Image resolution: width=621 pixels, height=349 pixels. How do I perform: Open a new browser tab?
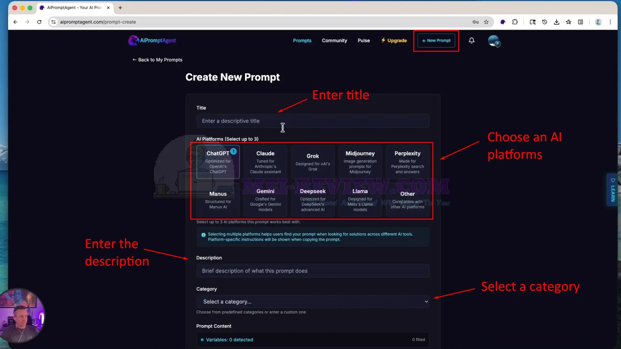(120, 8)
